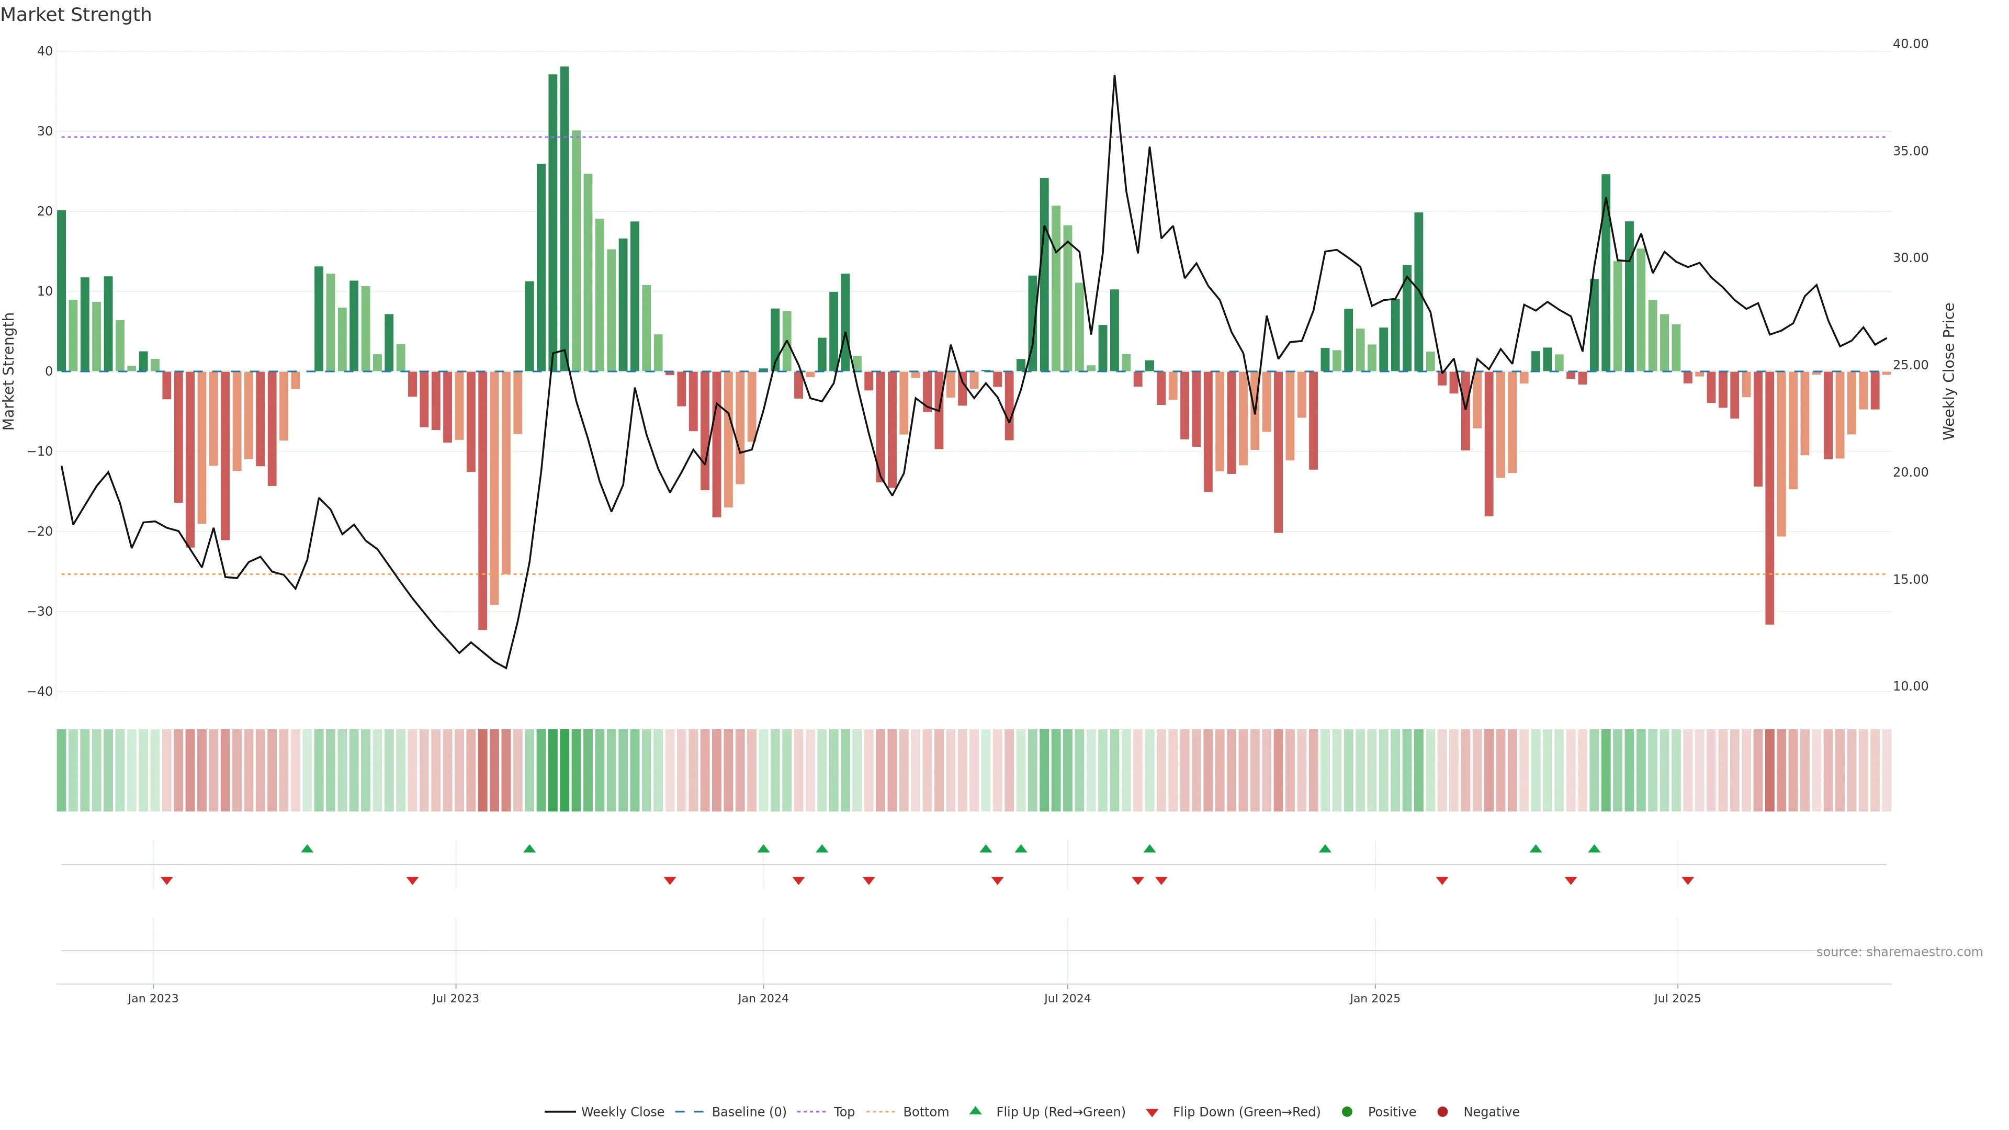
Task: Click the first green flip-up marker of 2023
Action: pyautogui.click(x=307, y=849)
